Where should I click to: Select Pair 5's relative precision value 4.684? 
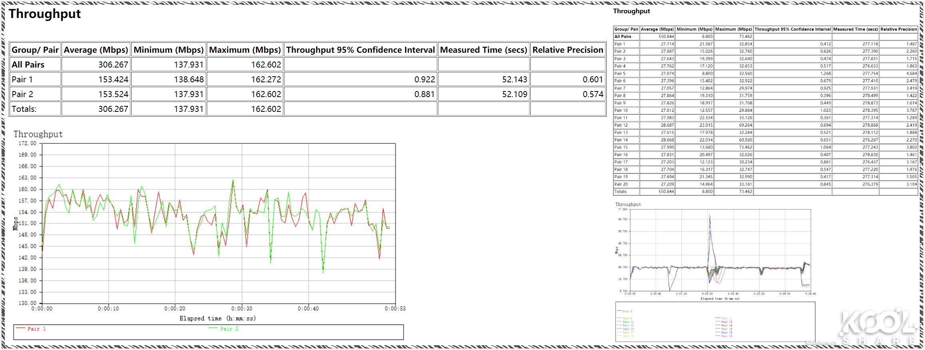(912, 74)
